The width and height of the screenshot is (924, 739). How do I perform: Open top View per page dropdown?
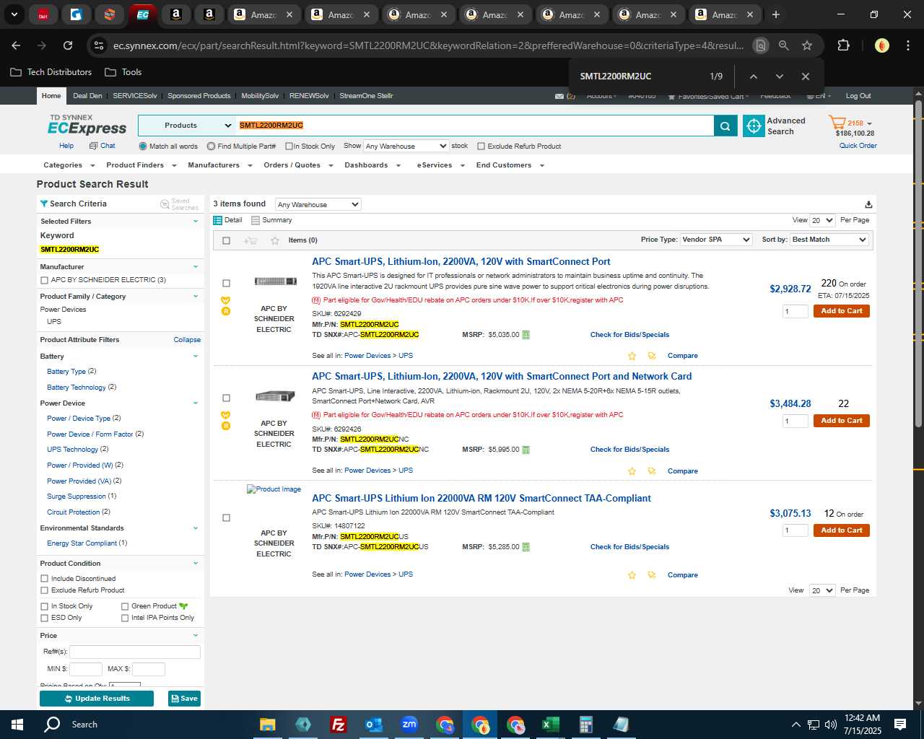tap(822, 220)
